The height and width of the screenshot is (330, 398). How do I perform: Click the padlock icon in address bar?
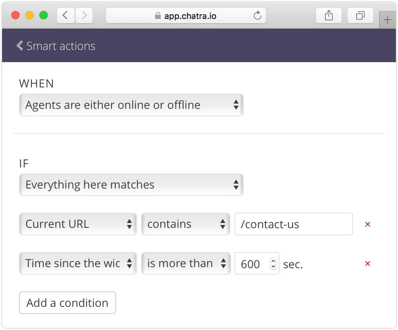point(158,15)
